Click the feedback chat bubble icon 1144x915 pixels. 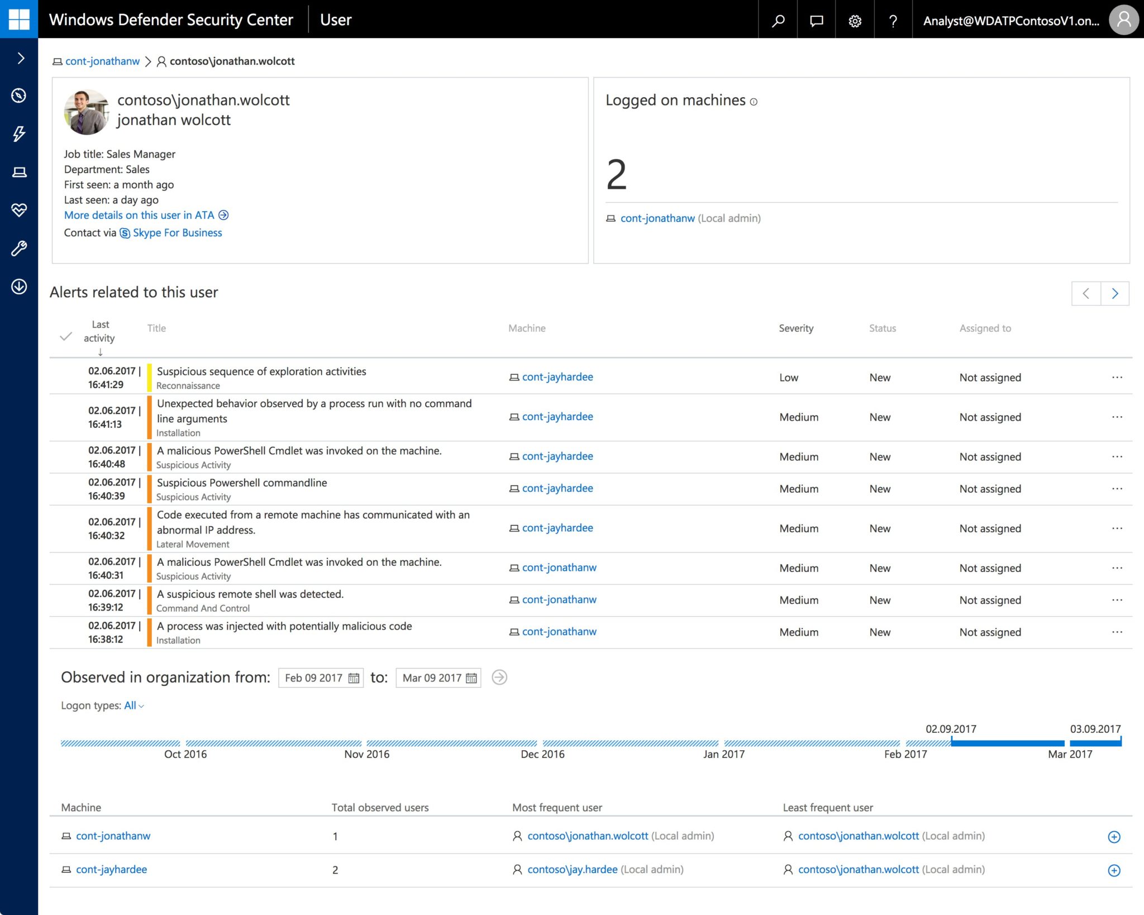point(816,20)
